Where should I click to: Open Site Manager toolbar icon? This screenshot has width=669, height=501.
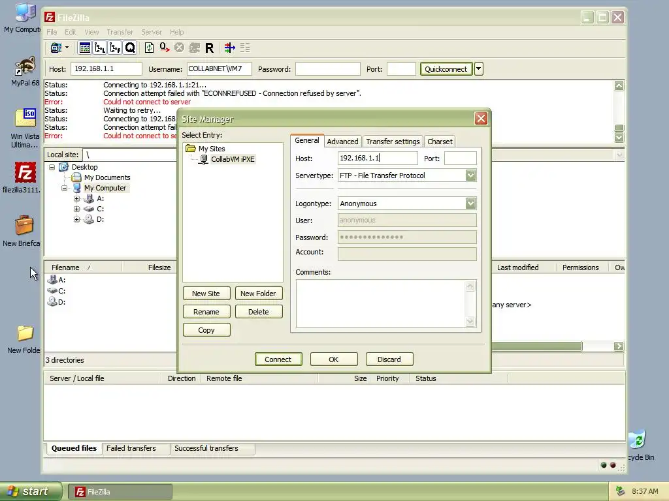(x=56, y=48)
